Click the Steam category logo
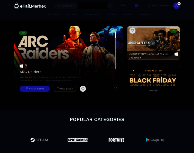194x153 pixels. [x=39, y=140]
